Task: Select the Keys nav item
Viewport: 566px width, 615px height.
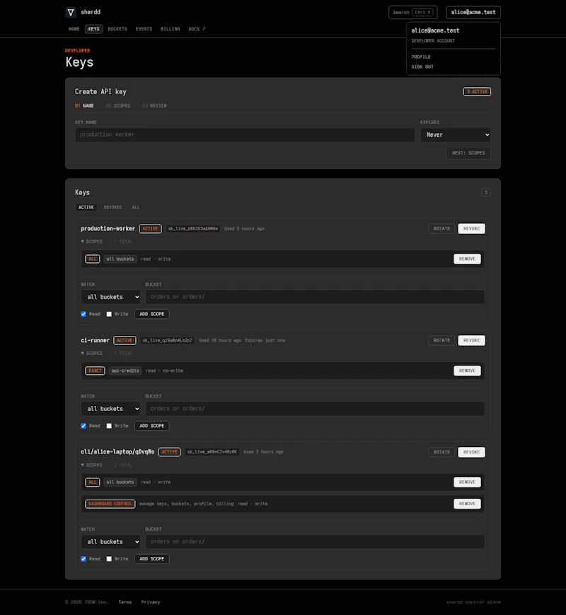Action: click(93, 29)
